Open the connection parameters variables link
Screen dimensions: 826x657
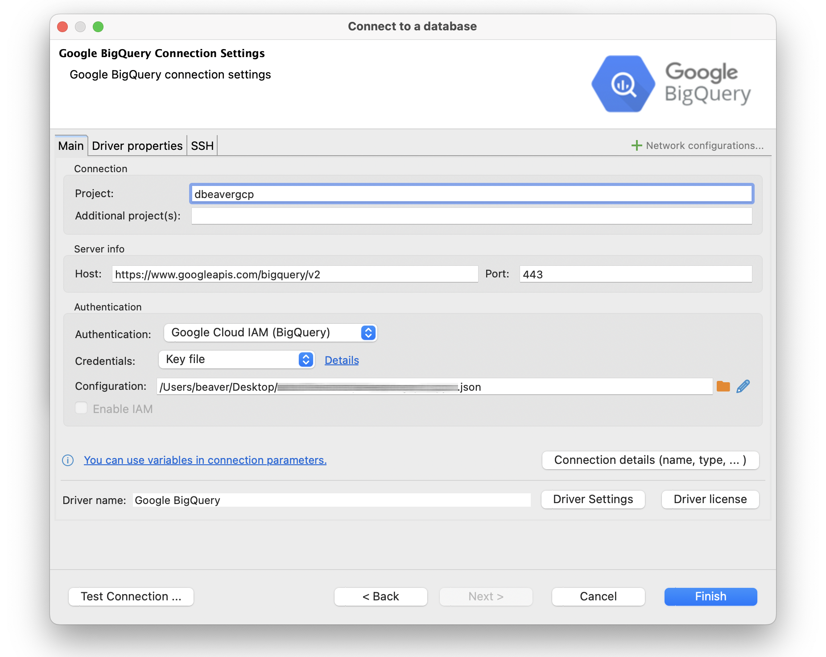coord(205,460)
